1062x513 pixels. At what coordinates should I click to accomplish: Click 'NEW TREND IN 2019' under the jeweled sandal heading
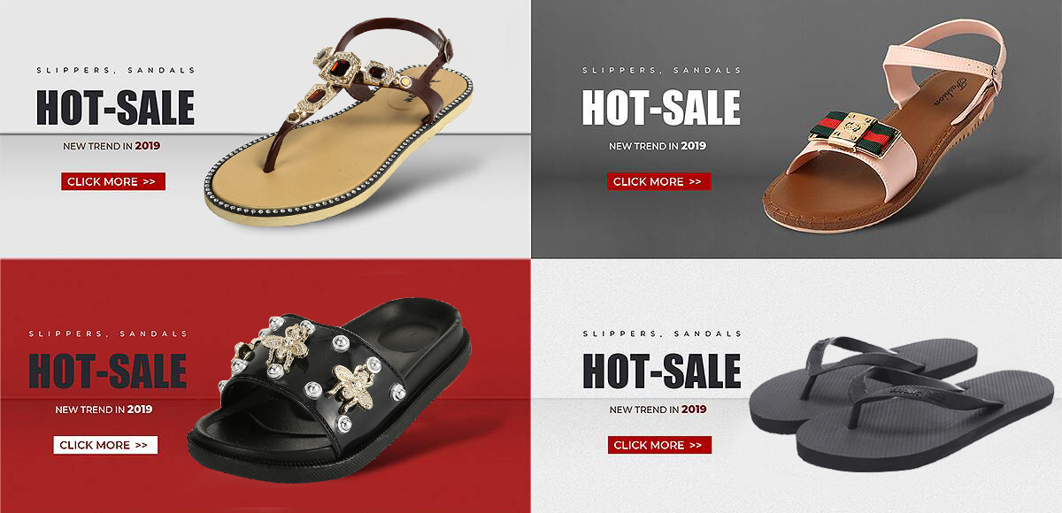point(112,146)
